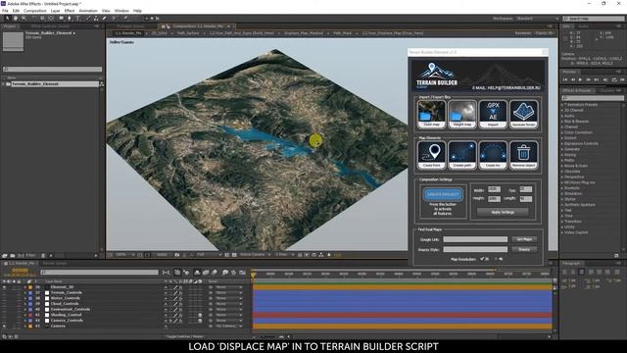Image resolution: width=627 pixels, height=353 pixels.
Task: Select the Selection tool in the toolbar
Action: pyautogui.click(x=7, y=19)
